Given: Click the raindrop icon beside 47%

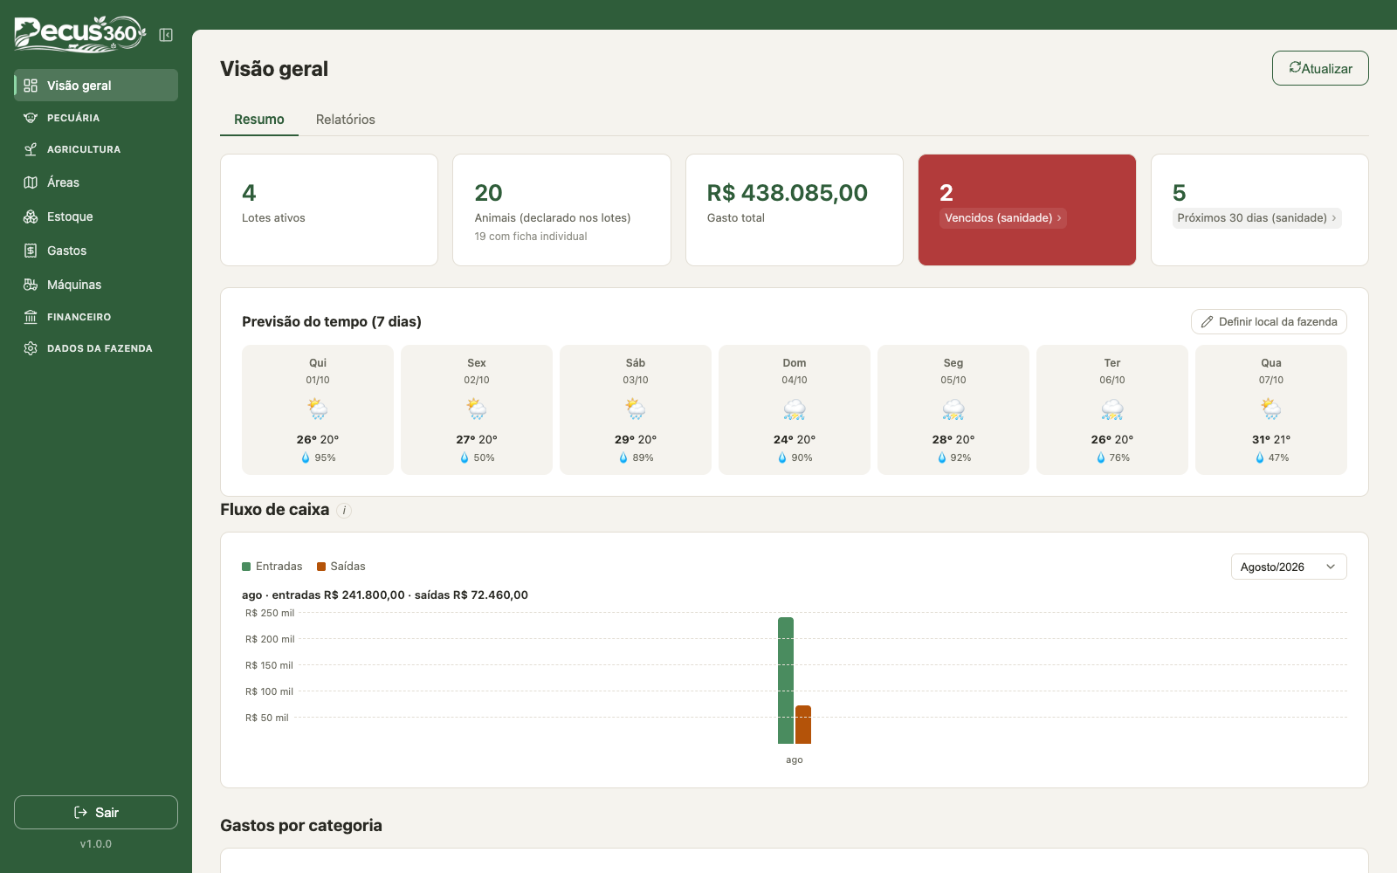Looking at the screenshot, I should point(1259,457).
